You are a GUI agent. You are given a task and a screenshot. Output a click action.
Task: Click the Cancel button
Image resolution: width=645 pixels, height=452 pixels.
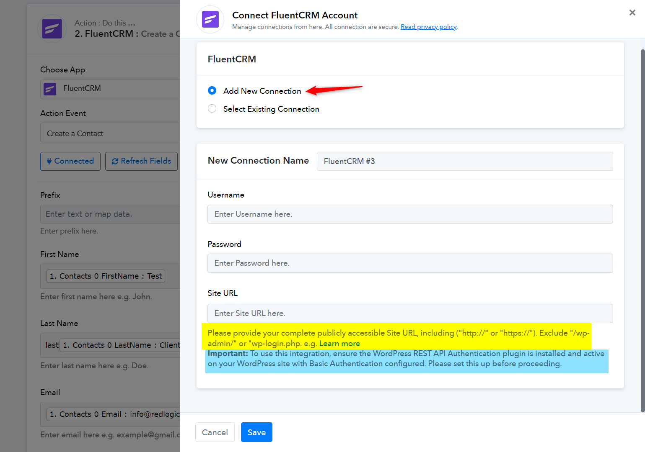pyautogui.click(x=215, y=432)
